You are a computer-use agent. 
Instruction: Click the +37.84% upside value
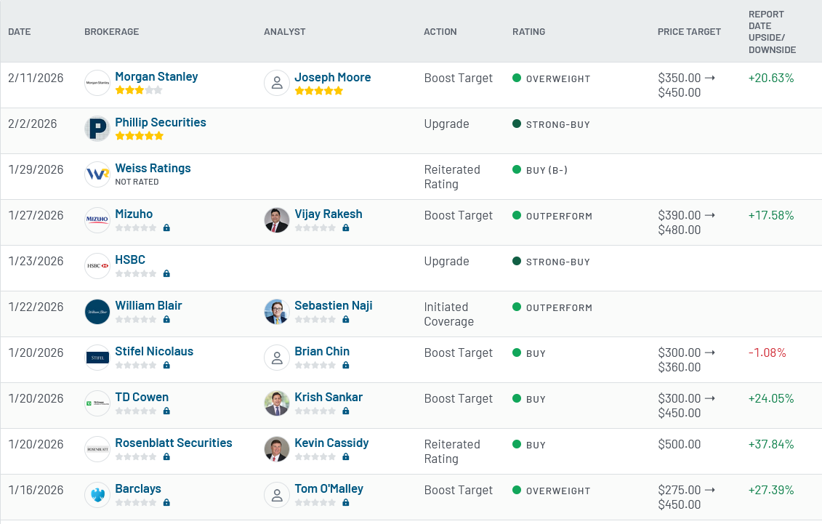coord(770,444)
